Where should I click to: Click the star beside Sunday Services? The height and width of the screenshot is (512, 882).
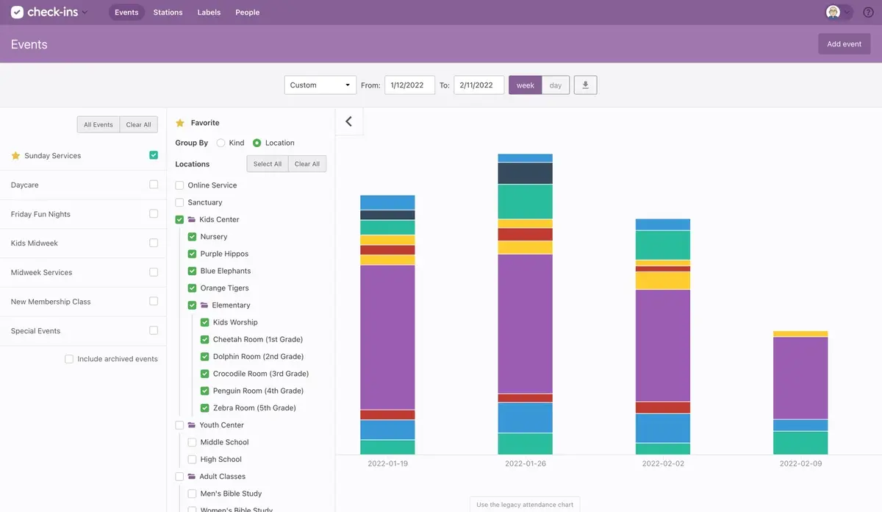tap(15, 156)
